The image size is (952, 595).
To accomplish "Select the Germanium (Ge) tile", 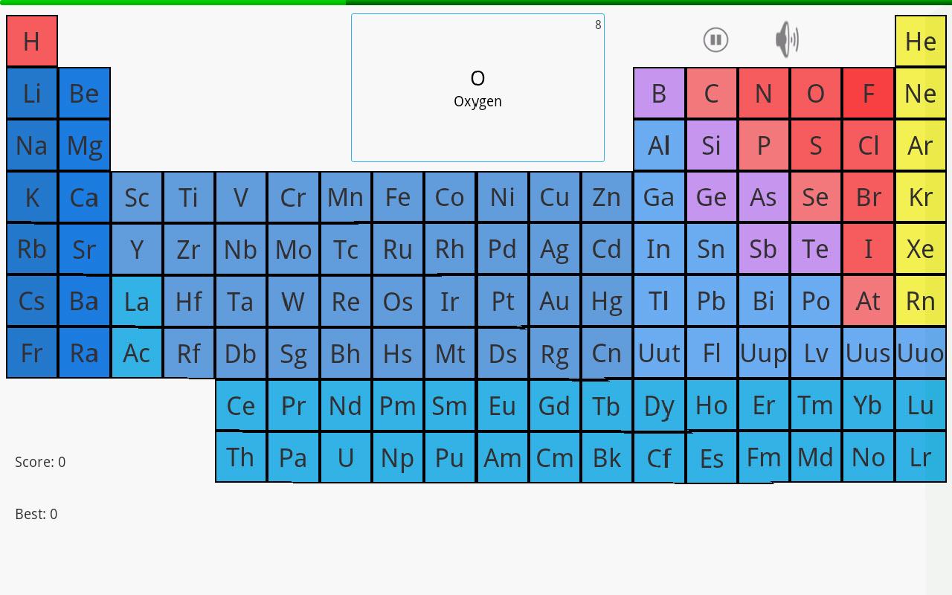I will point(711,197).
